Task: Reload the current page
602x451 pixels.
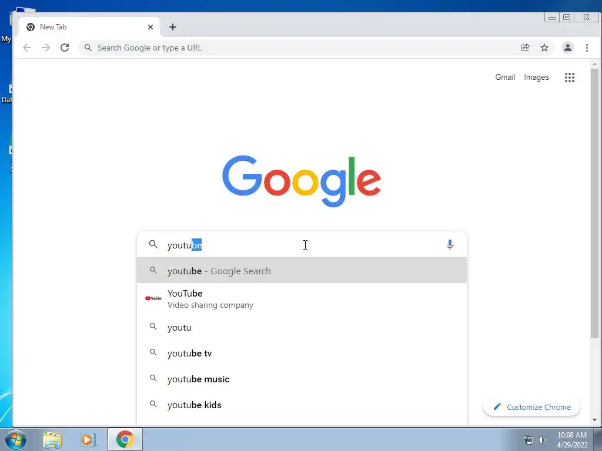Action: (65, 48)
